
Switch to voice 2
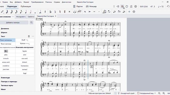click(x=119, y=12)
